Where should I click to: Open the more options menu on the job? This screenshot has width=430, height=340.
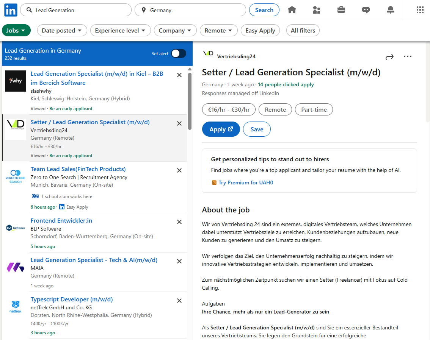click(x=408, y=56)
